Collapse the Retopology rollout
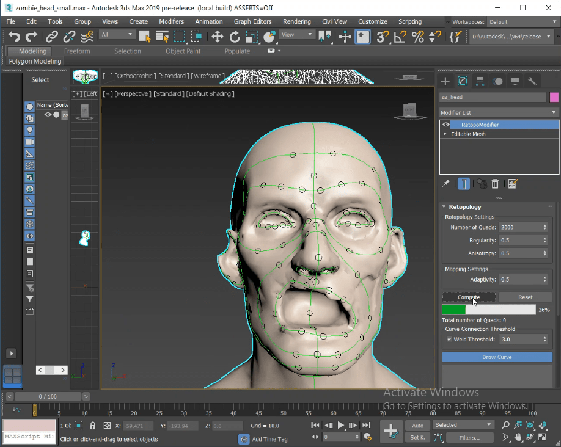The height and width of the screenshot is (447, 561). click(x=444, y=207)
